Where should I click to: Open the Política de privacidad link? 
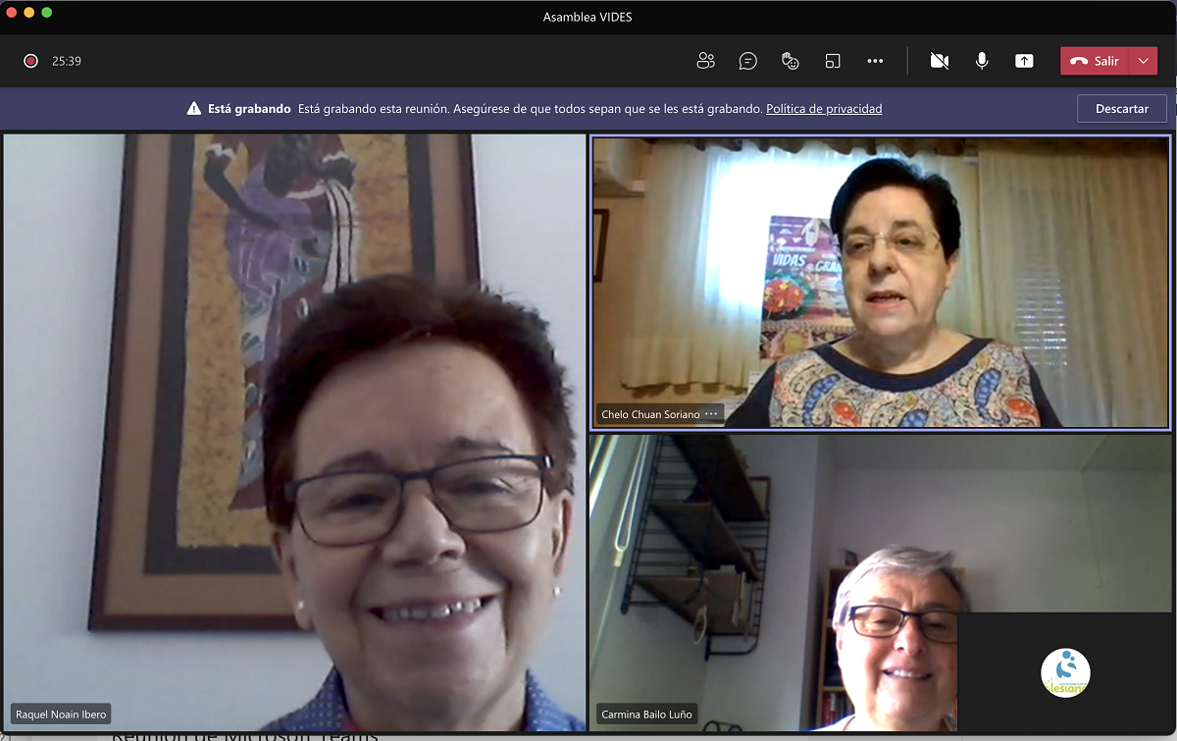click(x=824, y=109)
